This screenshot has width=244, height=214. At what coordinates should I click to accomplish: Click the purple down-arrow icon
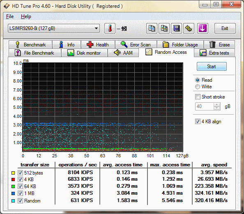[203, 28]
